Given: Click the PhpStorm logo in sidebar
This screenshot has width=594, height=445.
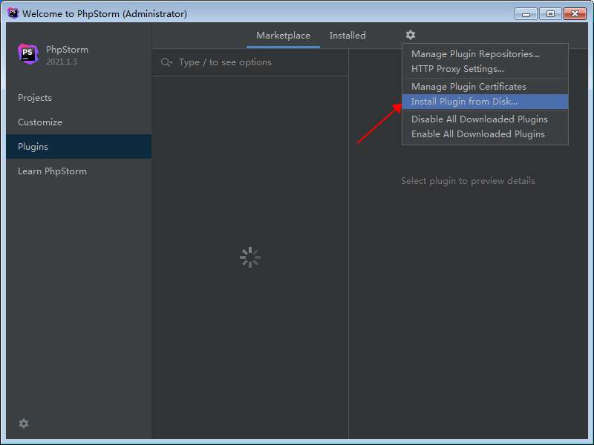Looking at the screenshot, I should coord(28,54).
